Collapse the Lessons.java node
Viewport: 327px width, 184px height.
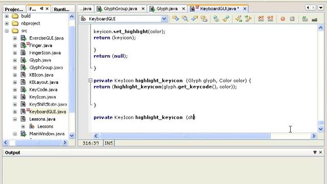(15, 119)
